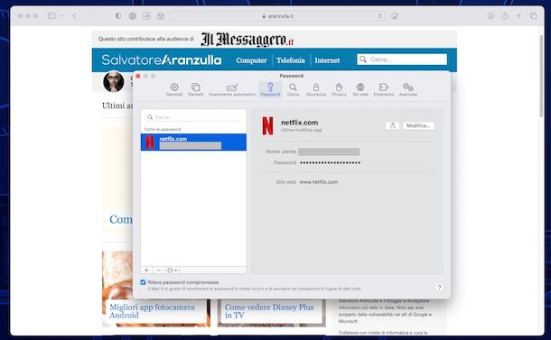Open the Generali preferences tab
The image size is (551, 340).
(x=174, y=89)
